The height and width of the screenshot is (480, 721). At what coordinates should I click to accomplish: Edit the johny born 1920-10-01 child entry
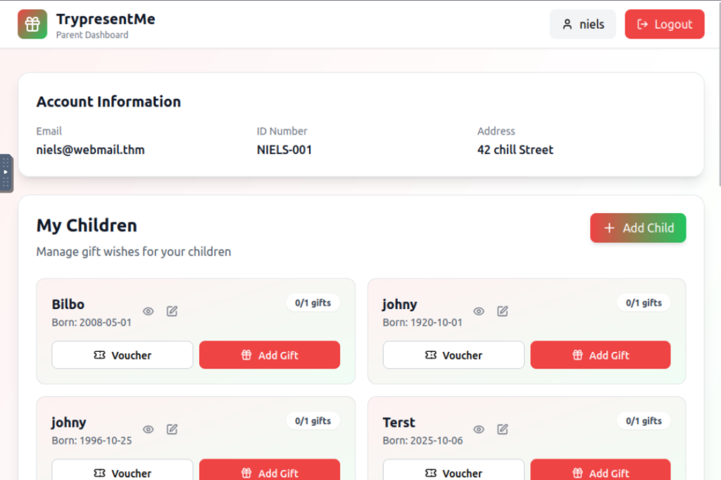click(502, 311)
